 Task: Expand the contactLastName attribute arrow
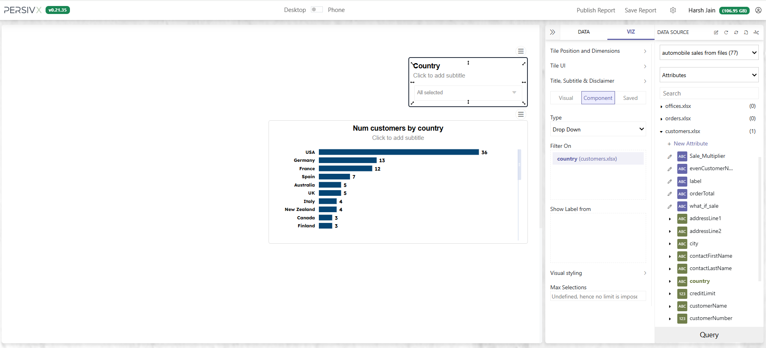(x=670, y=269)
